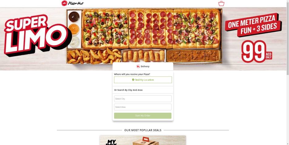This screenshot has width=289, height=145.
Task: Click Or Search By City And Area label
Action: pyautogui.click(x=128, y=90)
